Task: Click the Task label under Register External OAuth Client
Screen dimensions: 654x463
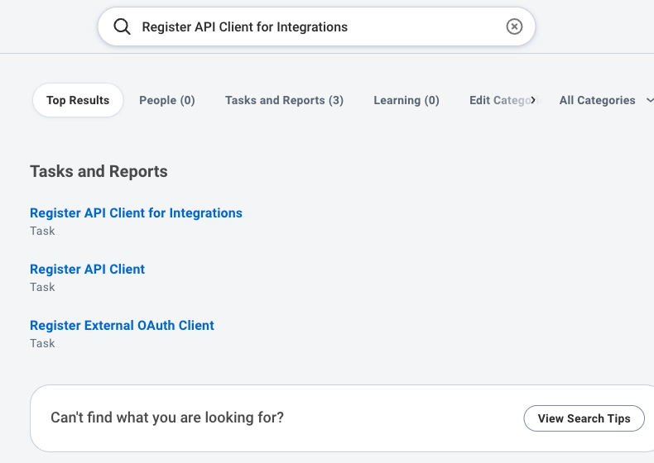Action: [x=42, y=343]
